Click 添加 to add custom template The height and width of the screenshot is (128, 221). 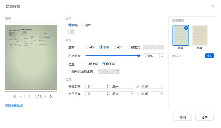point(209,56)
